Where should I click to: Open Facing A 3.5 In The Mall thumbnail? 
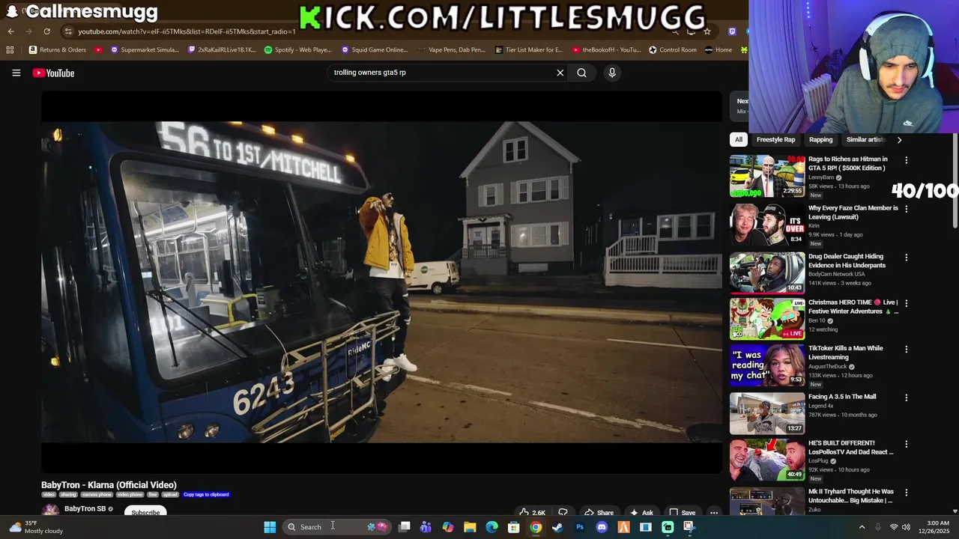tap(767, 413)
